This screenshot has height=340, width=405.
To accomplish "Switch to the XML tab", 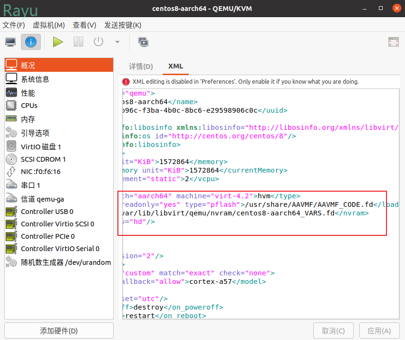I will click(175, 66).
